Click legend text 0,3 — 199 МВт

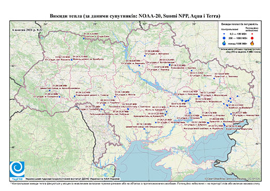(x=238, y=34)
